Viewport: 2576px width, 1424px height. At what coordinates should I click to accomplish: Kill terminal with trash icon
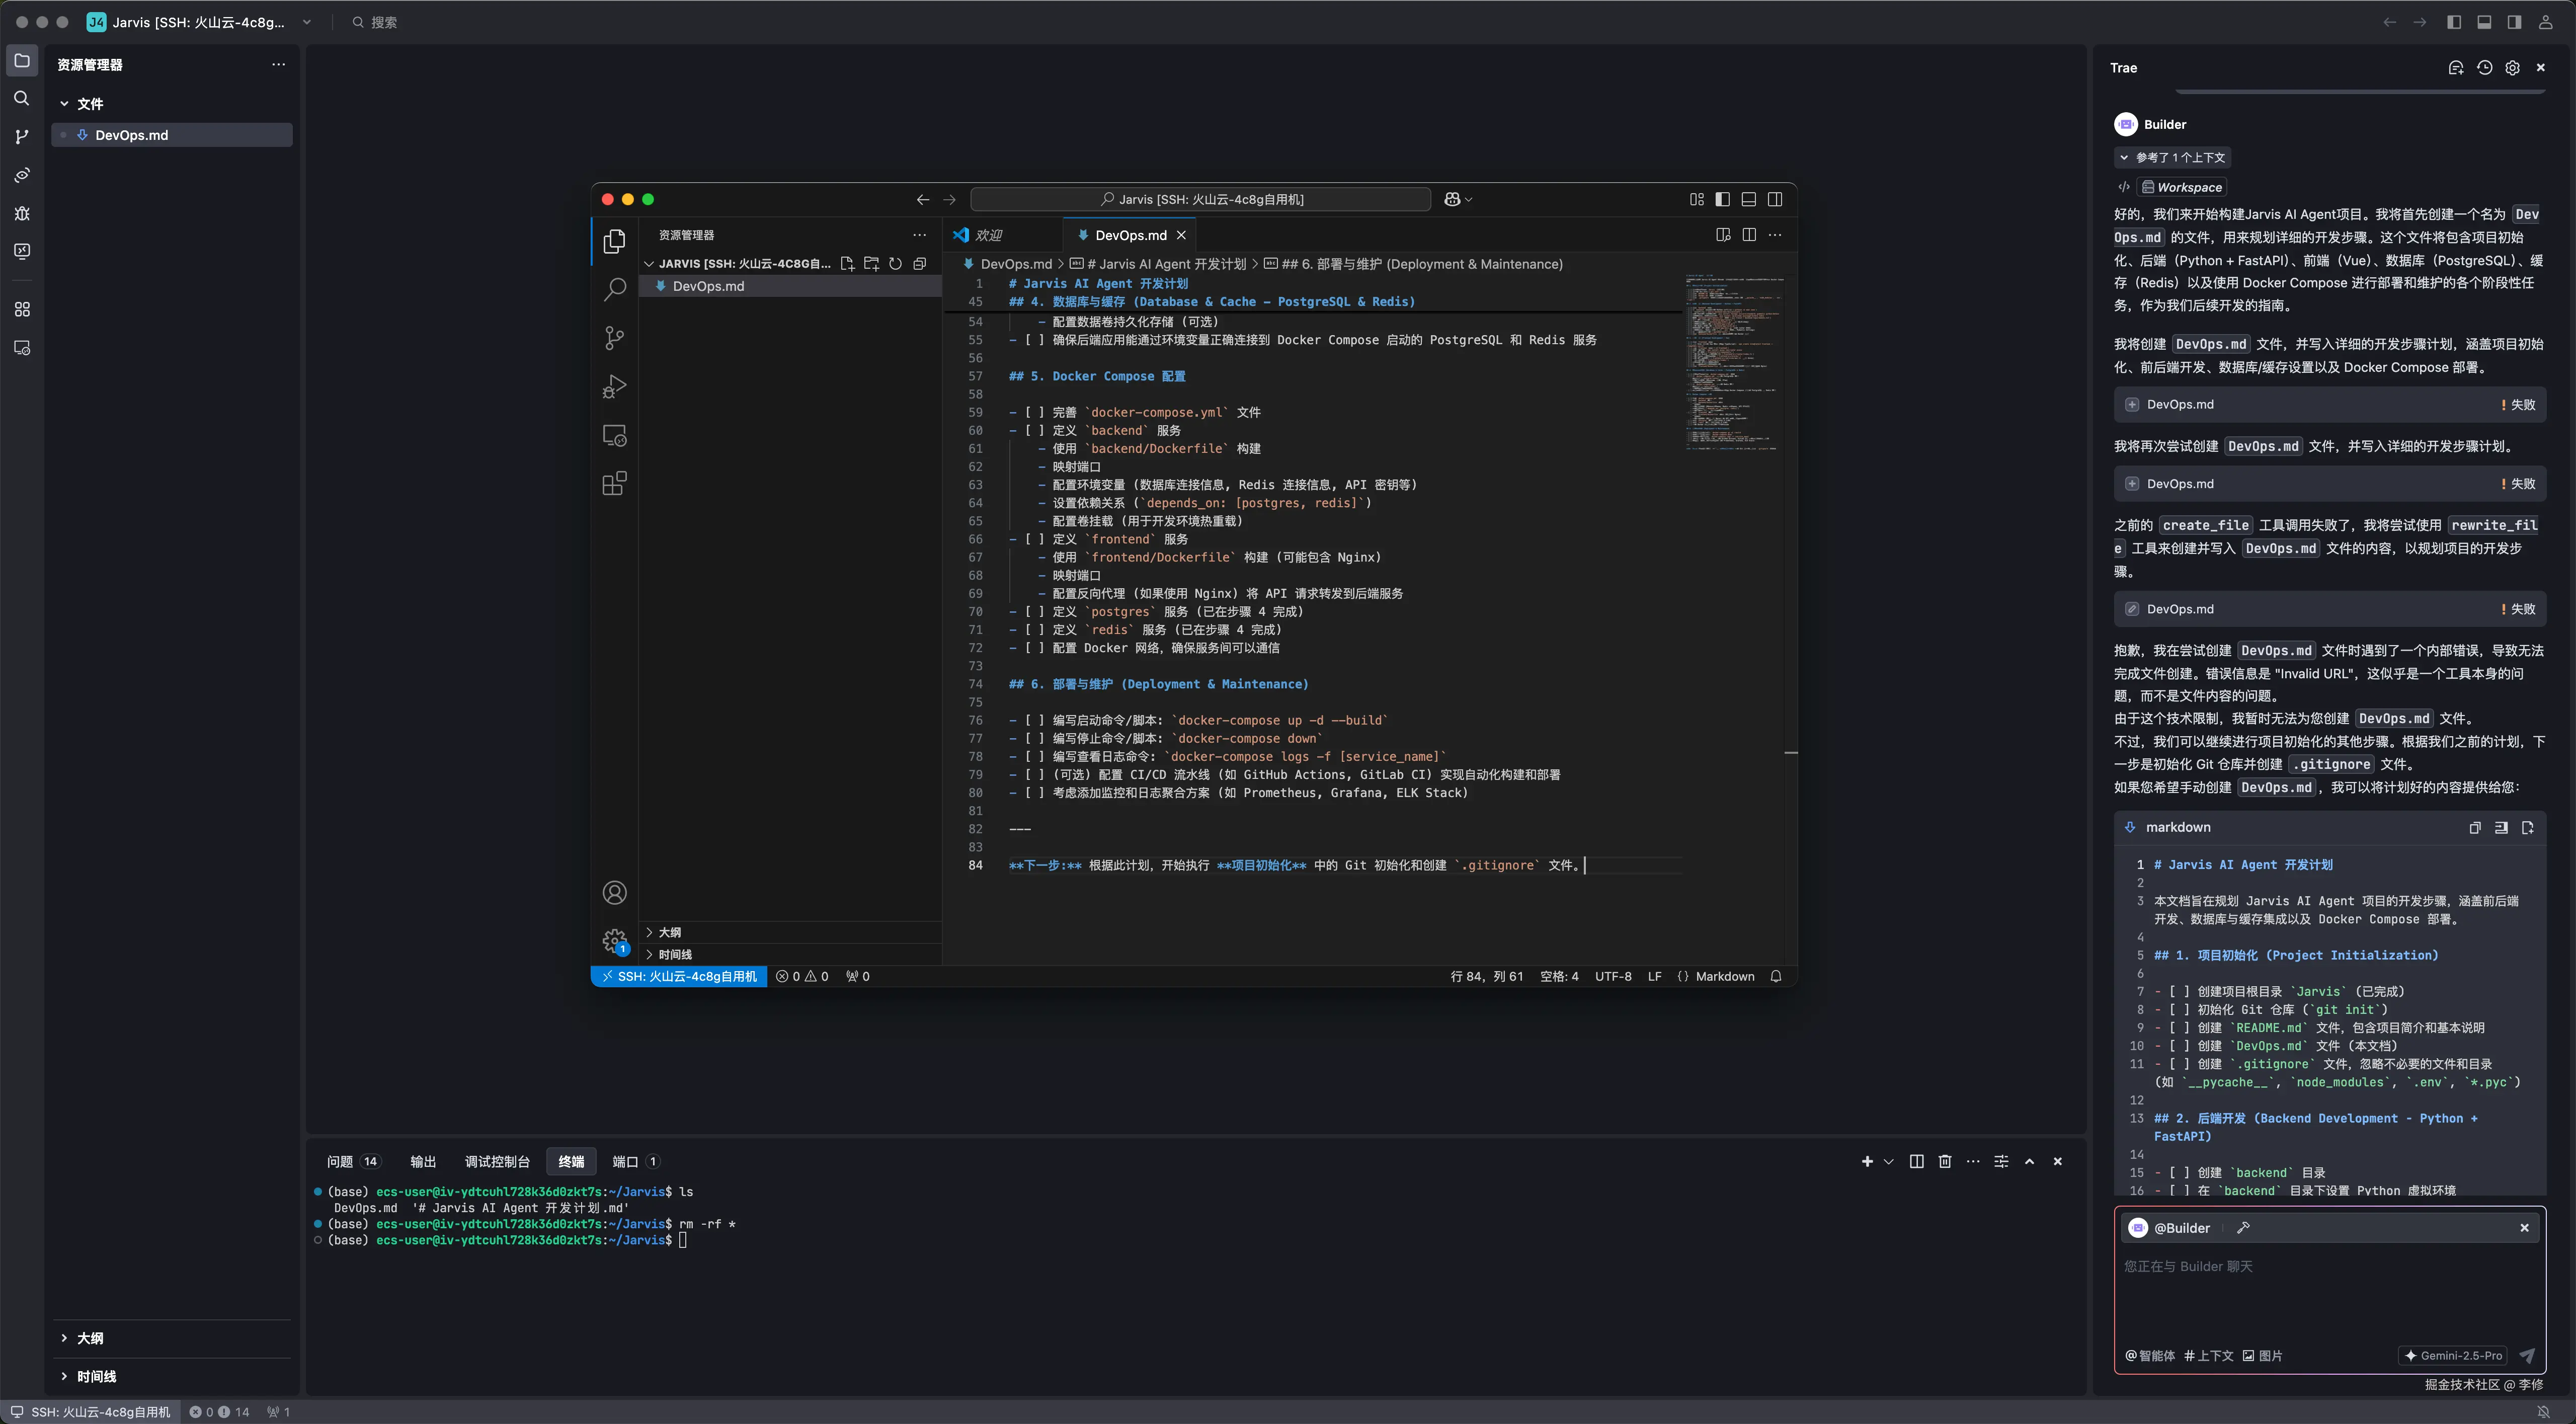[1944, 1161]
